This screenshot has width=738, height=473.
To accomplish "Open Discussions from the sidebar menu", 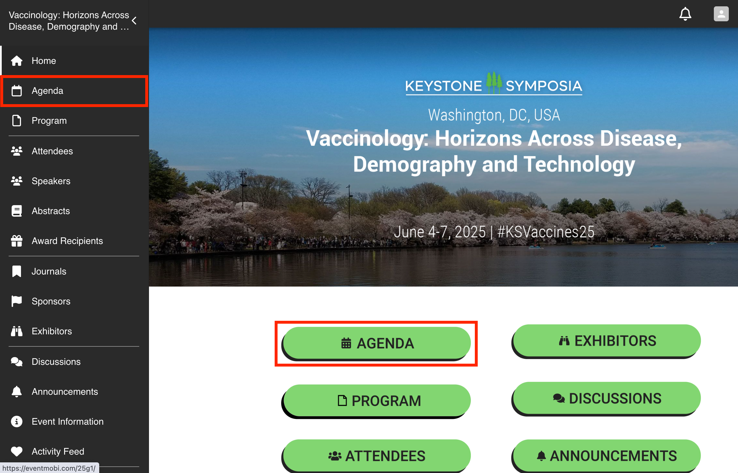I will tap(75, 361).
